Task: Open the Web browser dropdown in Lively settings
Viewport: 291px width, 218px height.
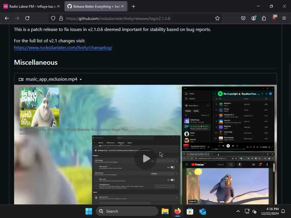Action: point(162,174)
